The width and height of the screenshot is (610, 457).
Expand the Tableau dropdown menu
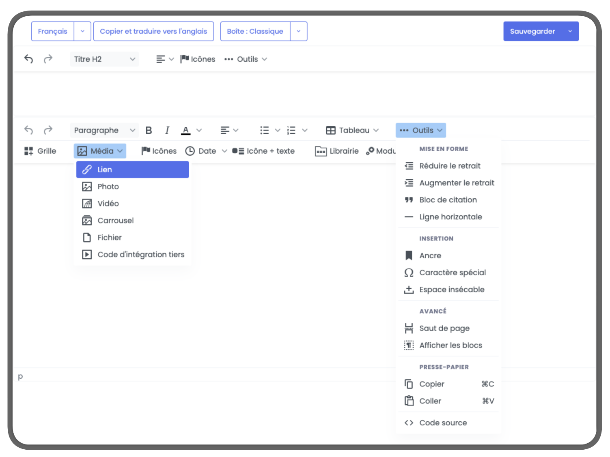point(352,130)
